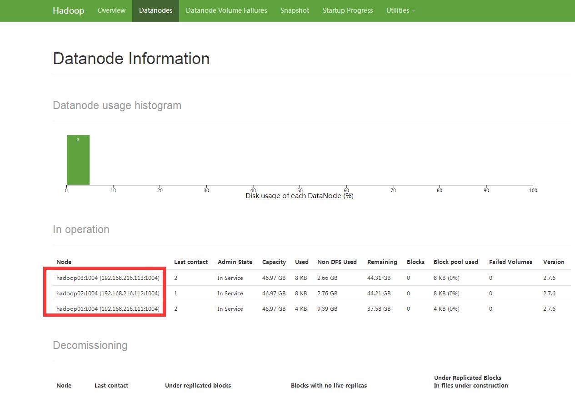Expand the Utilities dropdown menu
This screenshot has width=575, height=393.
[x=400, y=10]
